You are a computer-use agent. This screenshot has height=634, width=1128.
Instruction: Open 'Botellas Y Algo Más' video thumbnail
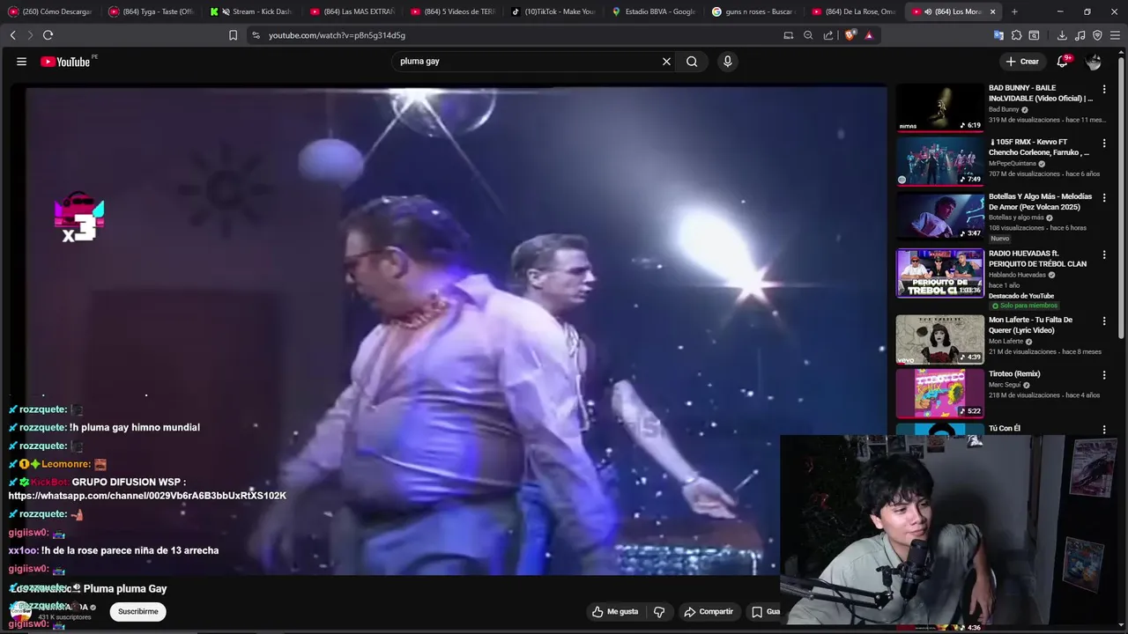click(x=940, y=216)
